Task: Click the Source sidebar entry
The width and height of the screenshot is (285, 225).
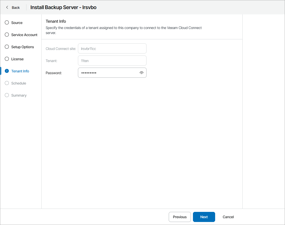Action: pyautogui.click(x=17, y=22)
